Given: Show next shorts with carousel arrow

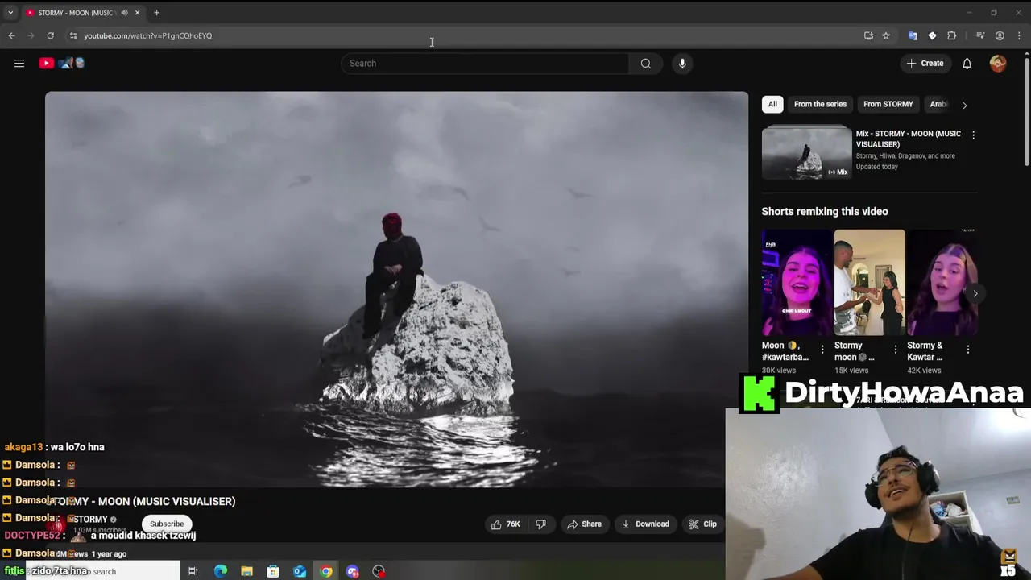Looking at the screenshot, I should (x=975, y=294).
